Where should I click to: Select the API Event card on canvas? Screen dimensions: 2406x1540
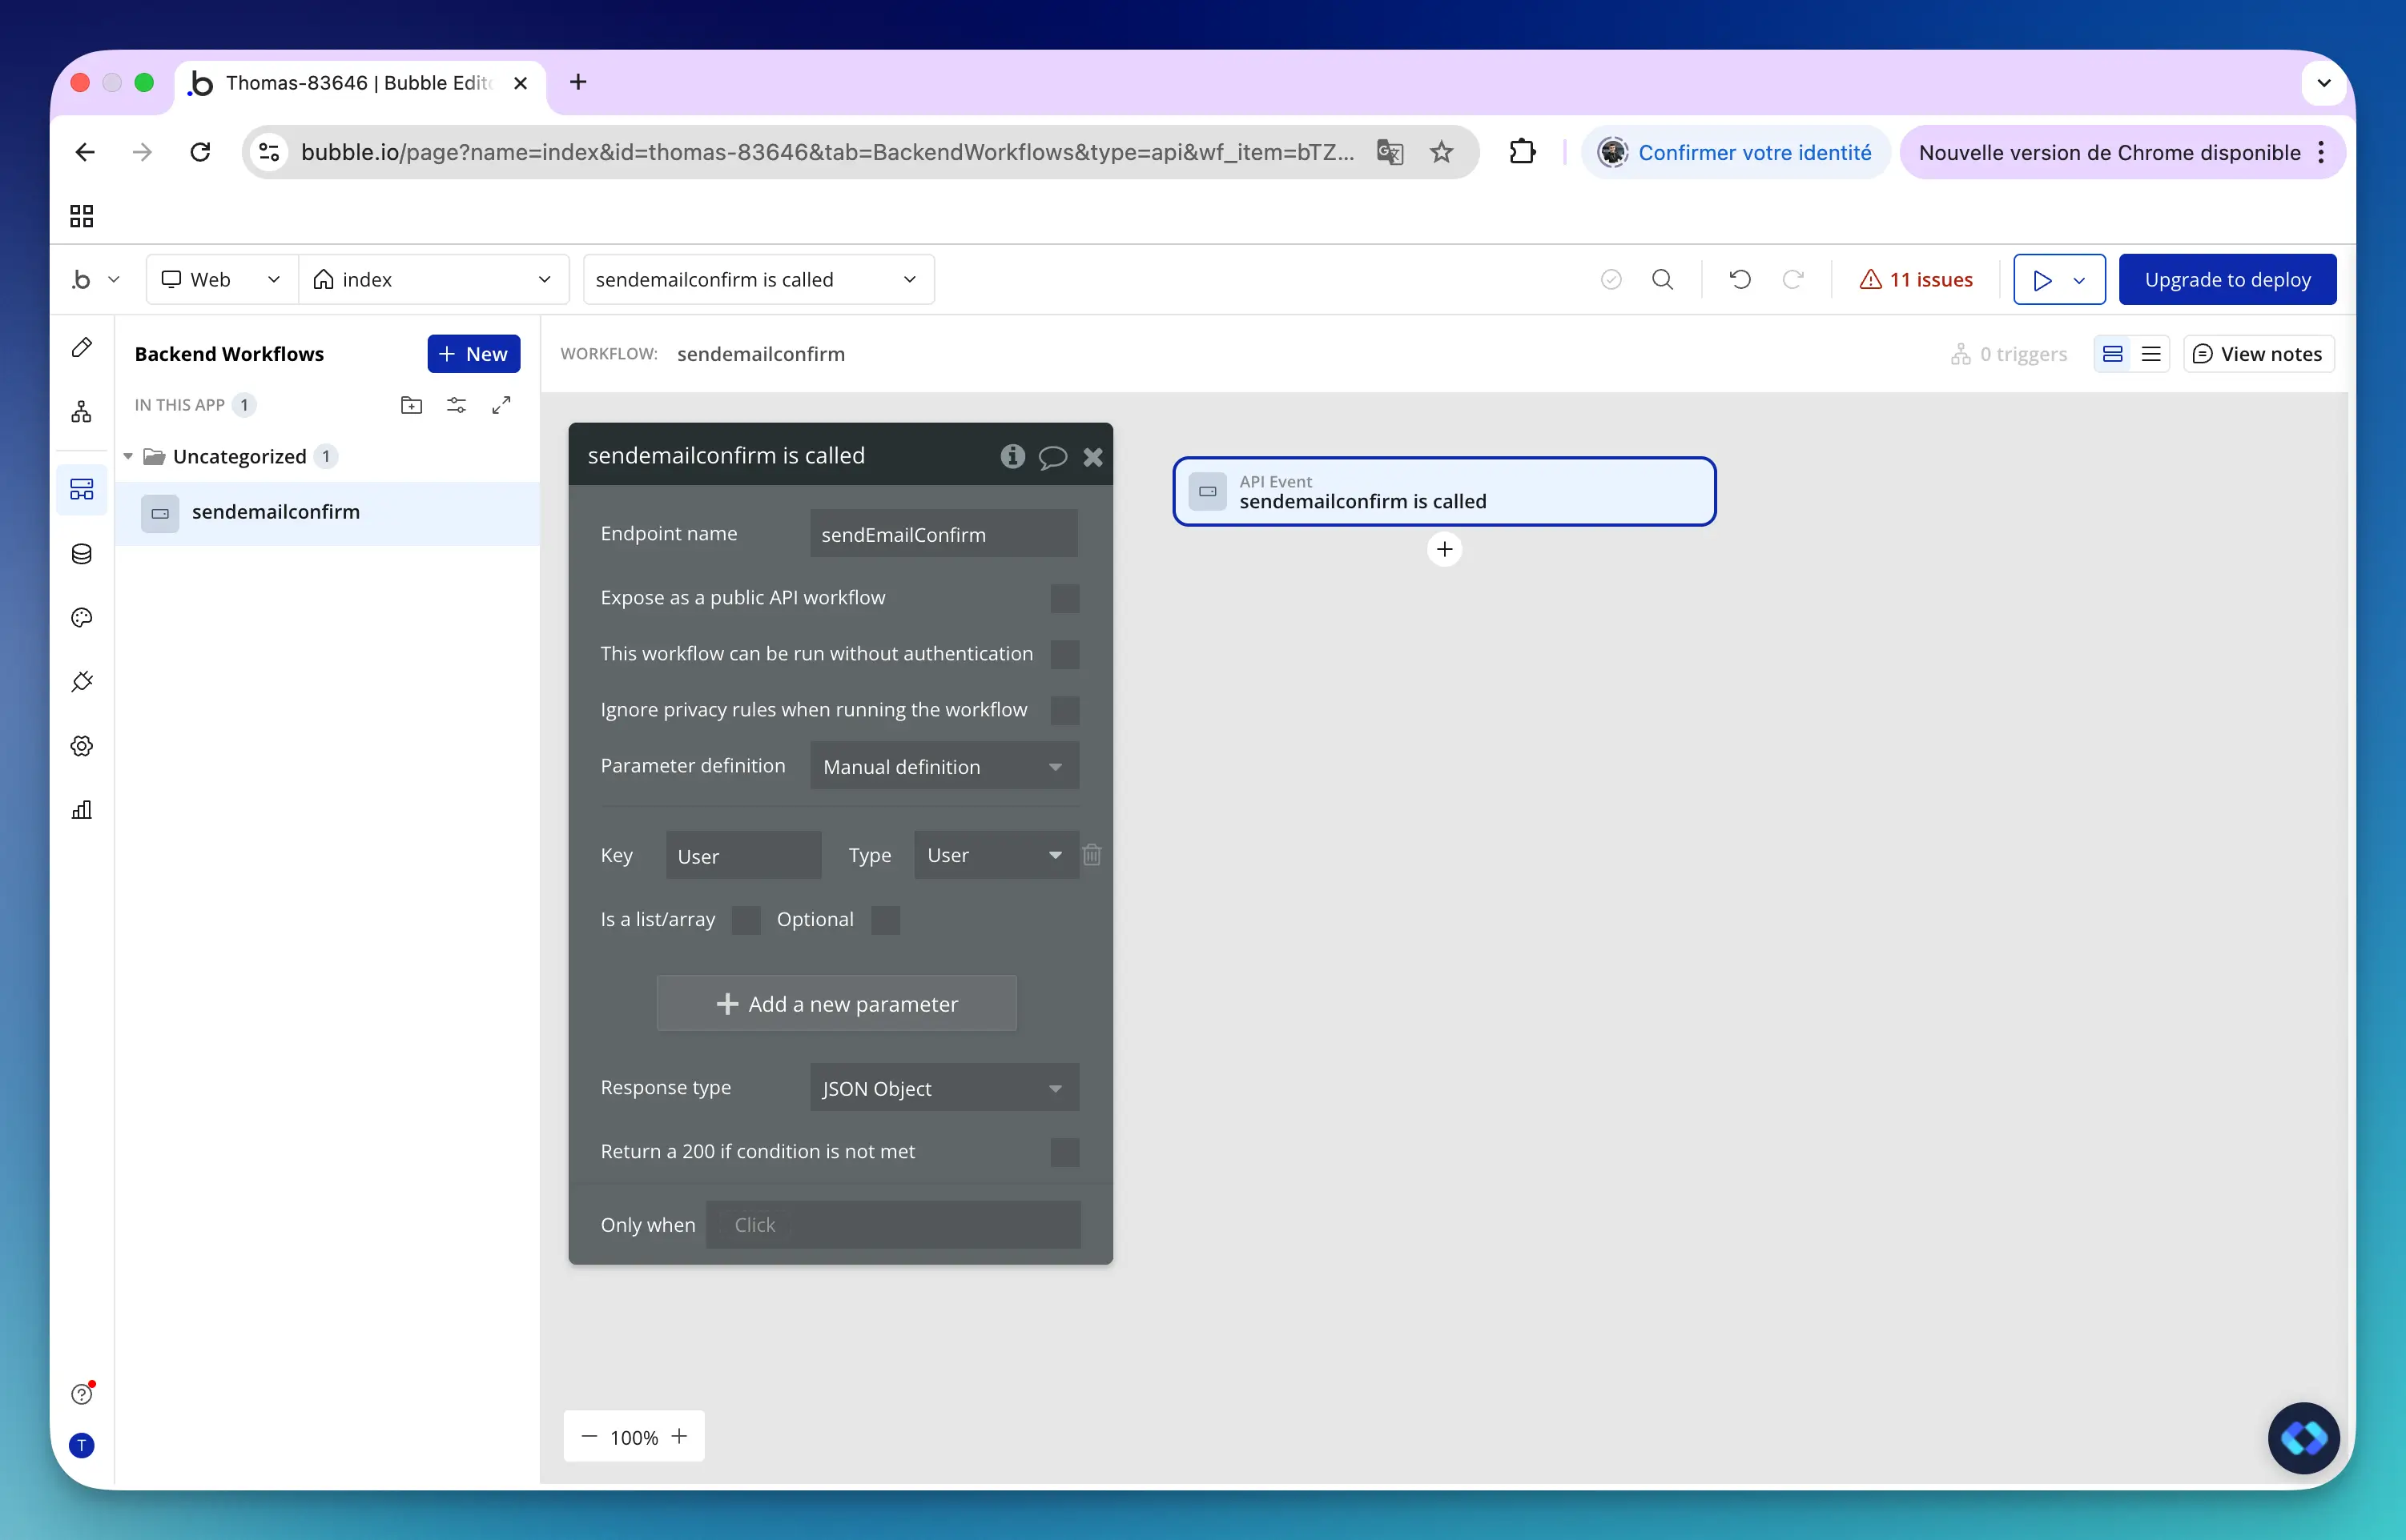(x=1443, y=491)
